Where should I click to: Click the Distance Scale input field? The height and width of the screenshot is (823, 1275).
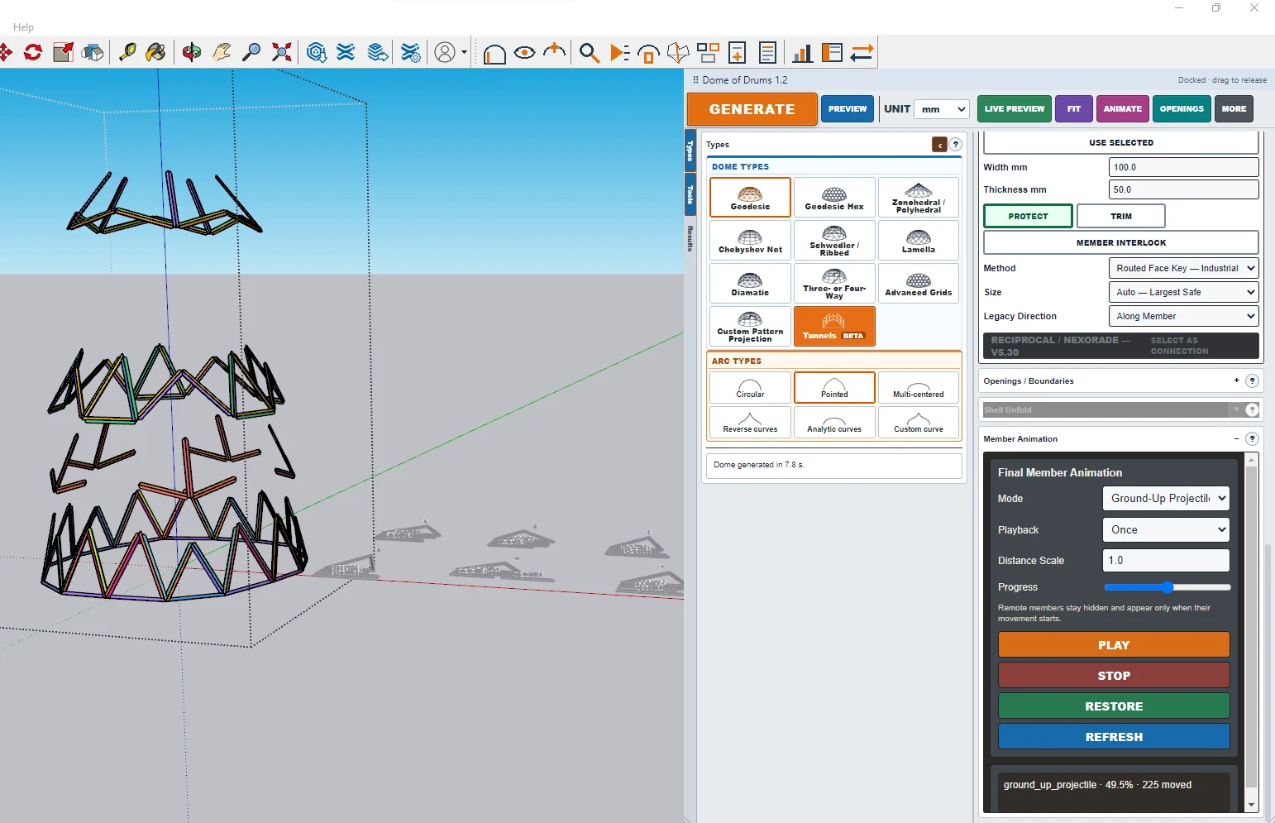click(x=1166, y=560)
